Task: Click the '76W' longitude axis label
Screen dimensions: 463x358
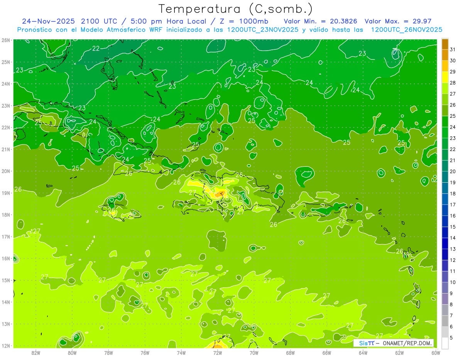Action: coord(145,352)
